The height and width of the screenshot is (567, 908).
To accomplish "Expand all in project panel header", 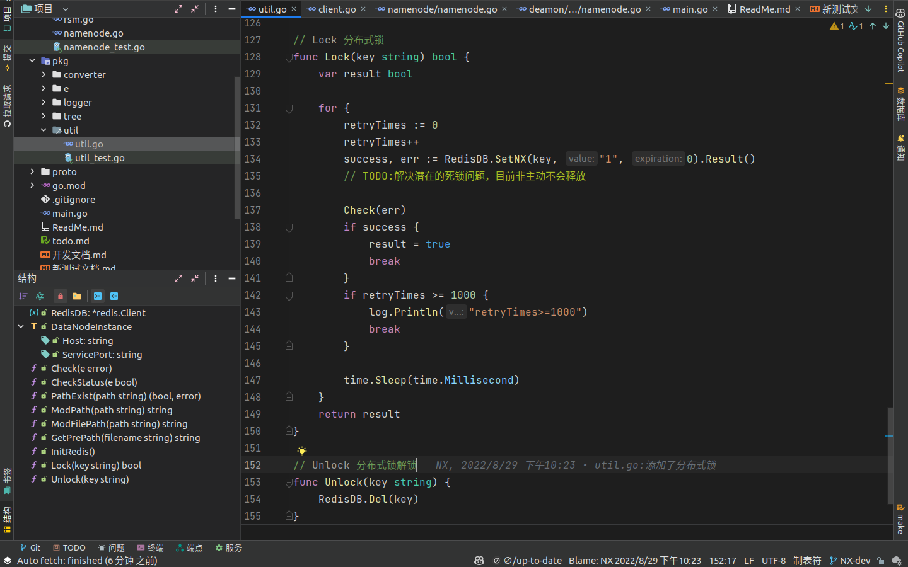I will [178, 9].
